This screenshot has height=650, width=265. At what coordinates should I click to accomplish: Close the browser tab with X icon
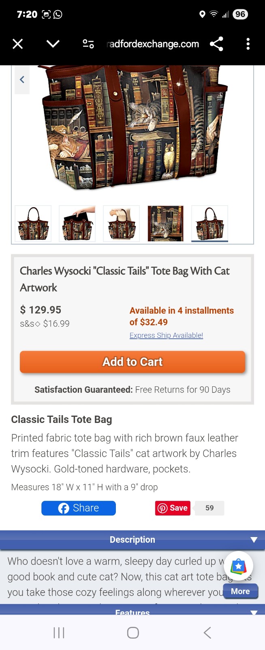click(x=17, y=44)
